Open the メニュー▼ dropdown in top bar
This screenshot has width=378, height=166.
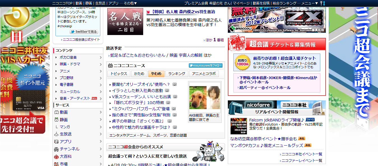pyautogui.click(x=310, y=3)
